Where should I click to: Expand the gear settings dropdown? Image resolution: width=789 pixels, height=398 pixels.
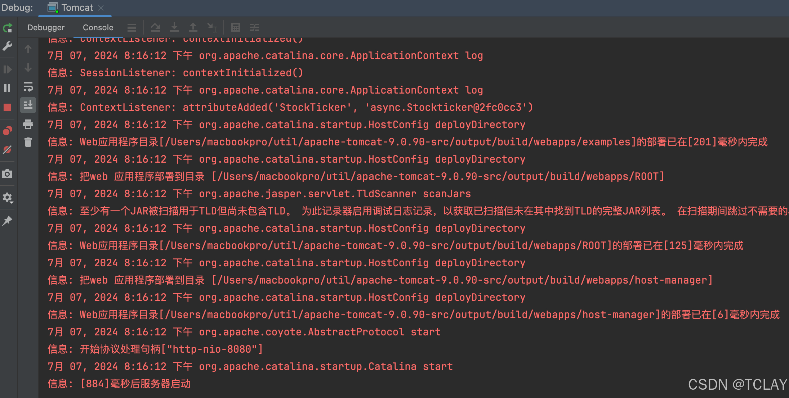click(8, 198)
